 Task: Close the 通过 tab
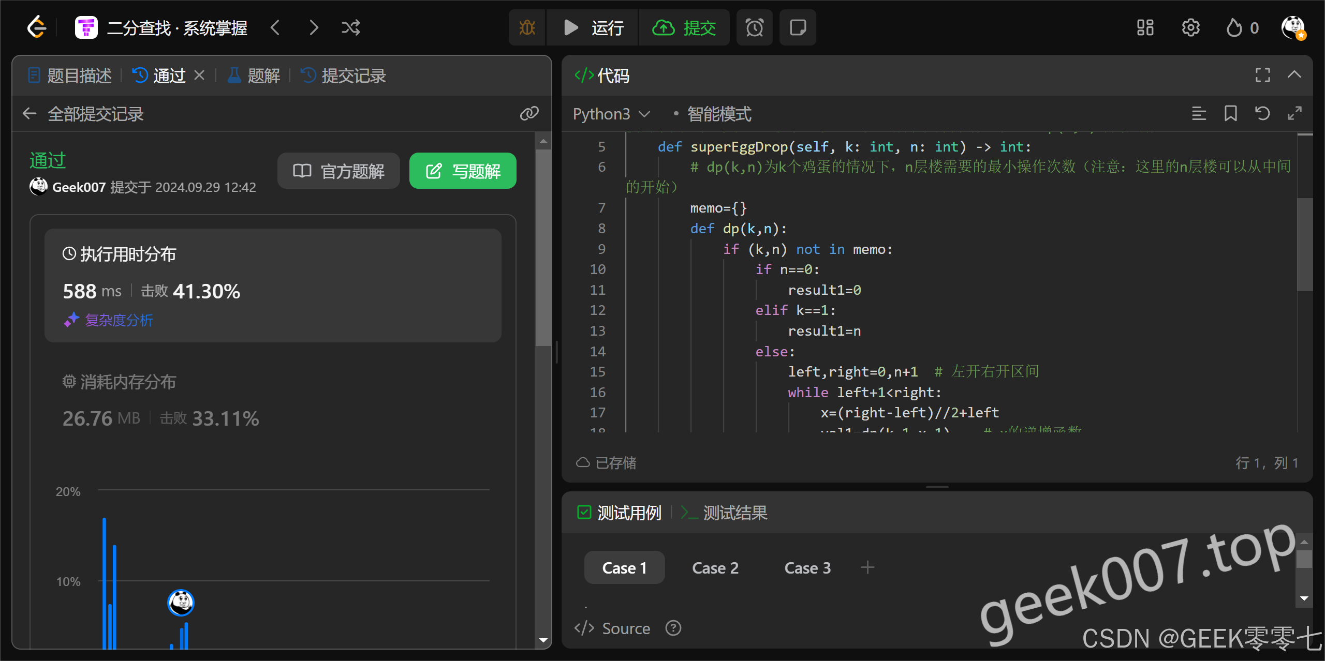[199, 76]
